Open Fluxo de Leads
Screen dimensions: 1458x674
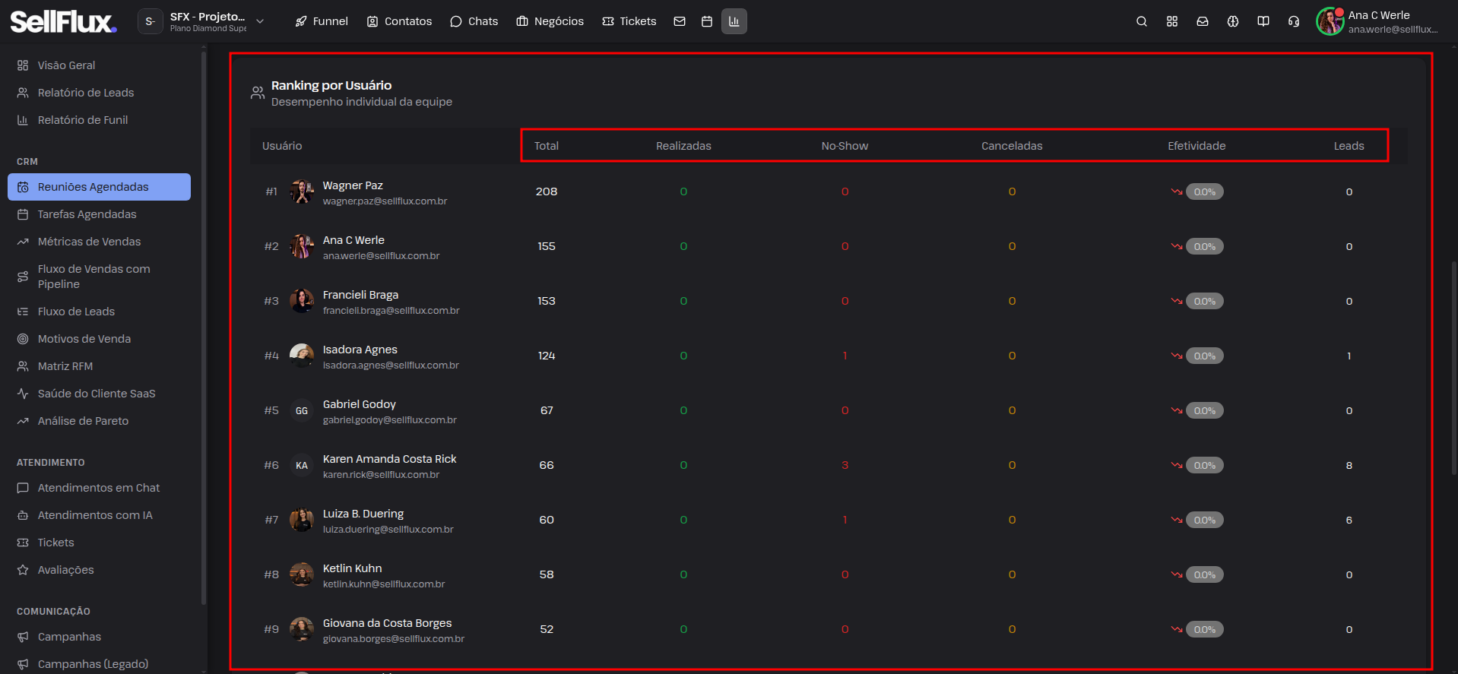99,312
